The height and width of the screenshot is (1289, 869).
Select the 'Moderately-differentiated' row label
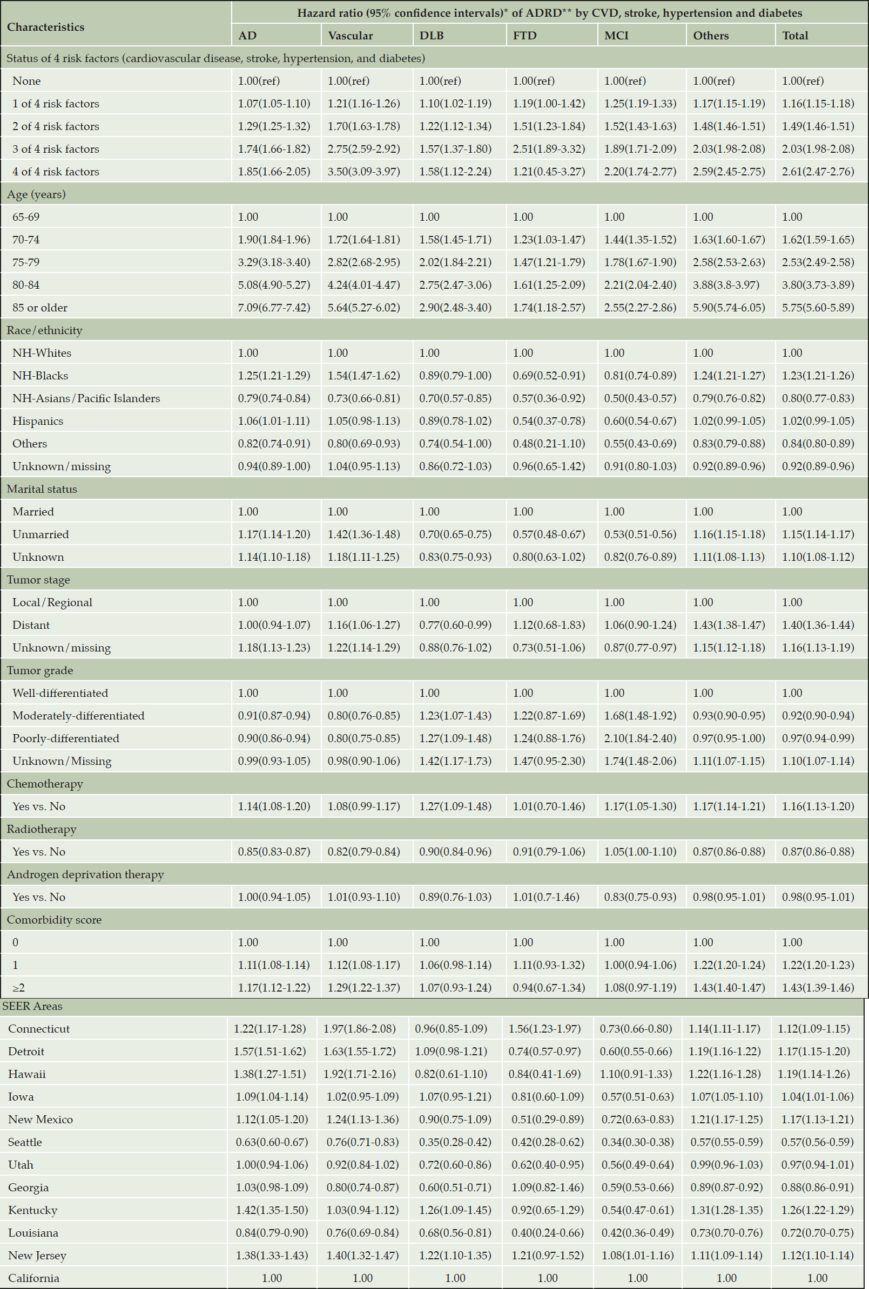click(x=79, y=716)
